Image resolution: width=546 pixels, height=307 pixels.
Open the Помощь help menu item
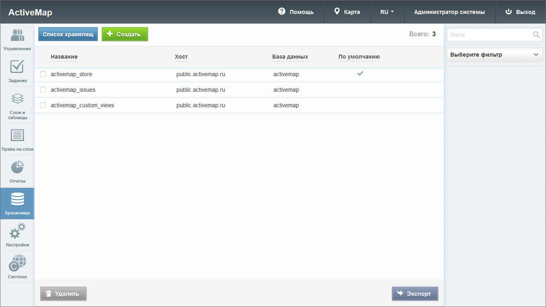tap(296, 12)
